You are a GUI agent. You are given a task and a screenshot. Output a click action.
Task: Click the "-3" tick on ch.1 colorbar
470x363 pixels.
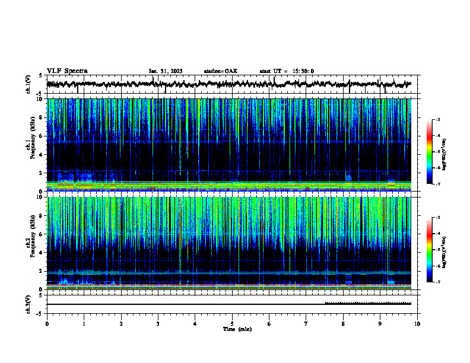438,119
